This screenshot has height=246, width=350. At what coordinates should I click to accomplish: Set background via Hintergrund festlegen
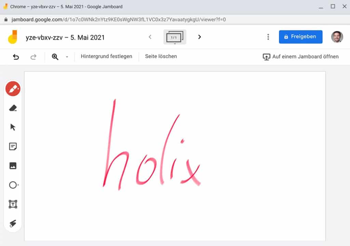[x=106, y=56]
